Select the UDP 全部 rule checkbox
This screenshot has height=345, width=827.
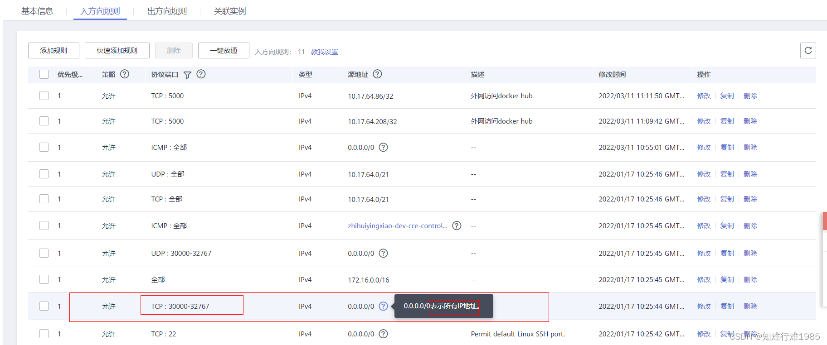pos(44,174)
